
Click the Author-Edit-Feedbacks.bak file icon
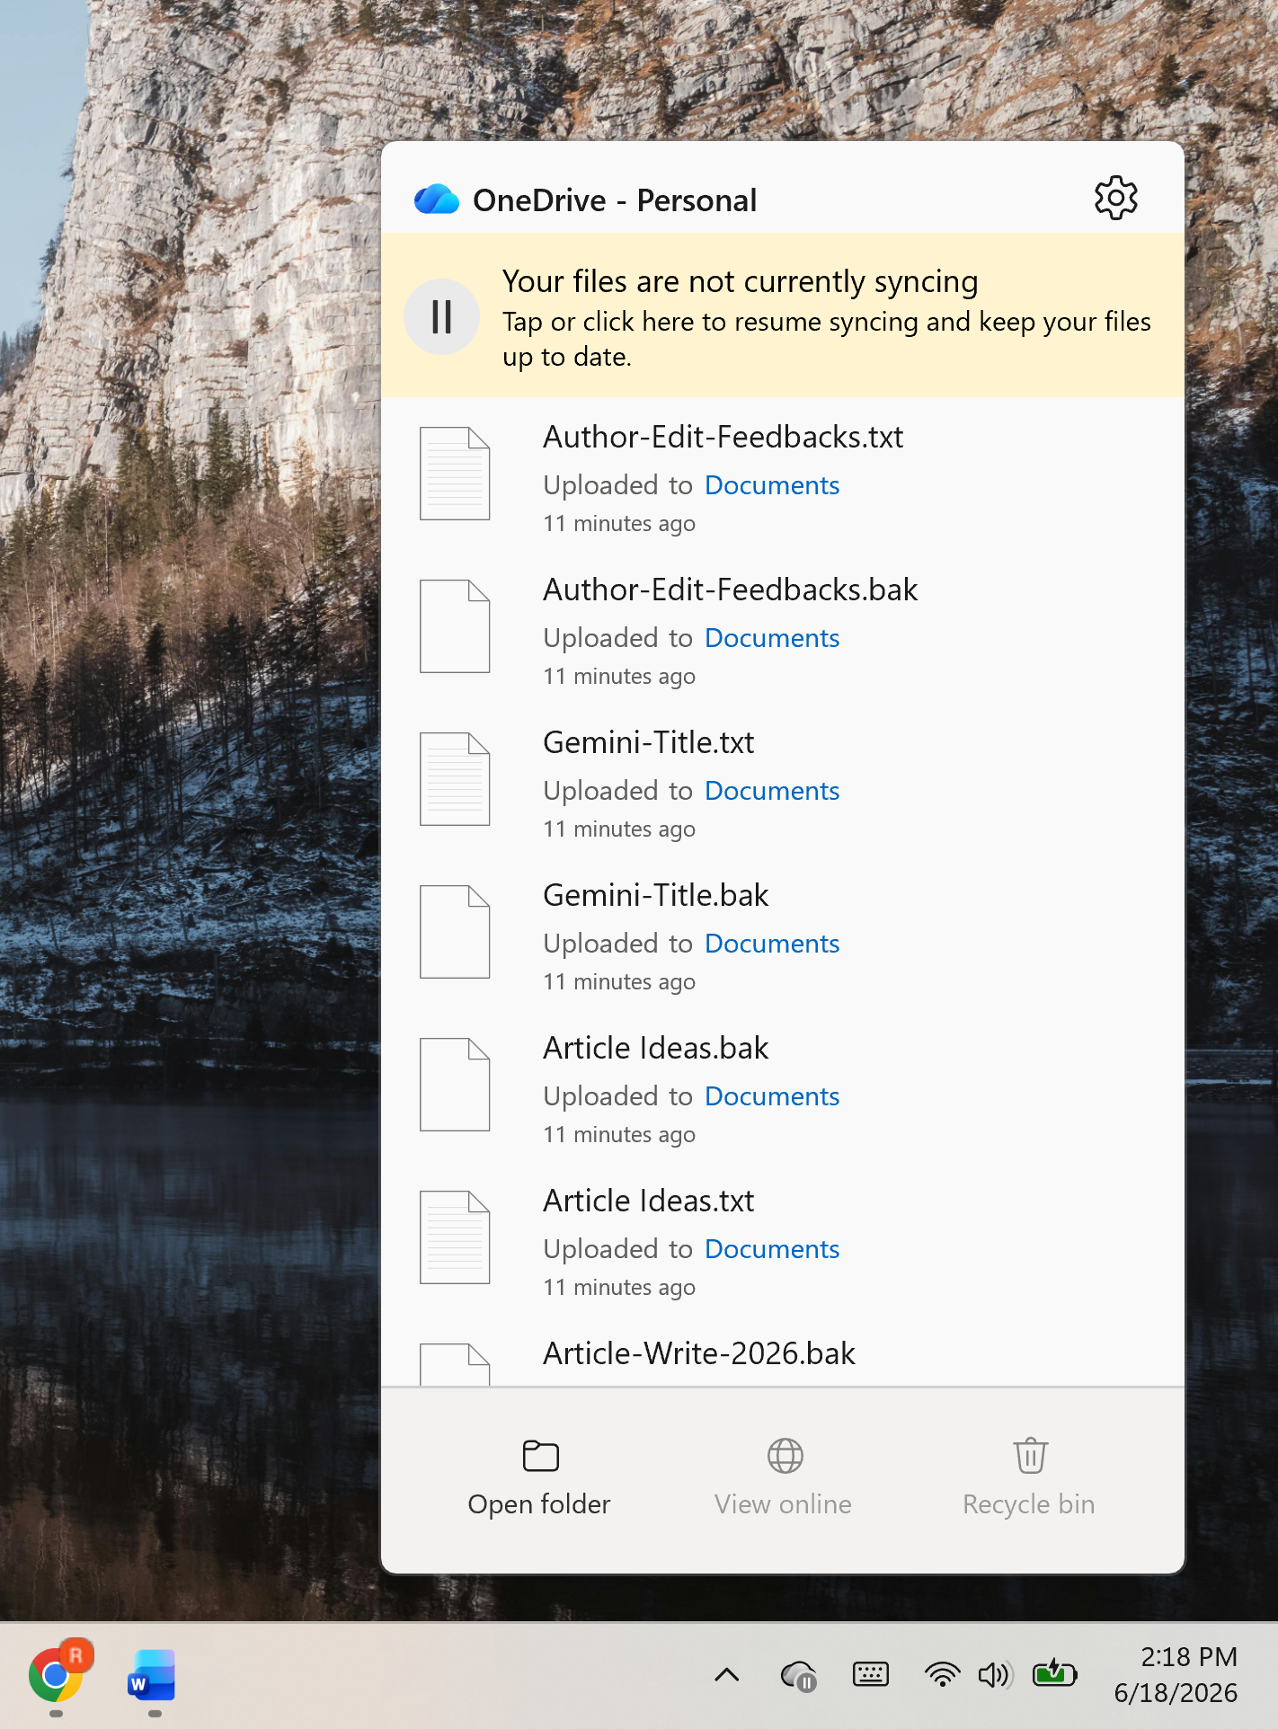pyautogui.click(x=455, y=626)
